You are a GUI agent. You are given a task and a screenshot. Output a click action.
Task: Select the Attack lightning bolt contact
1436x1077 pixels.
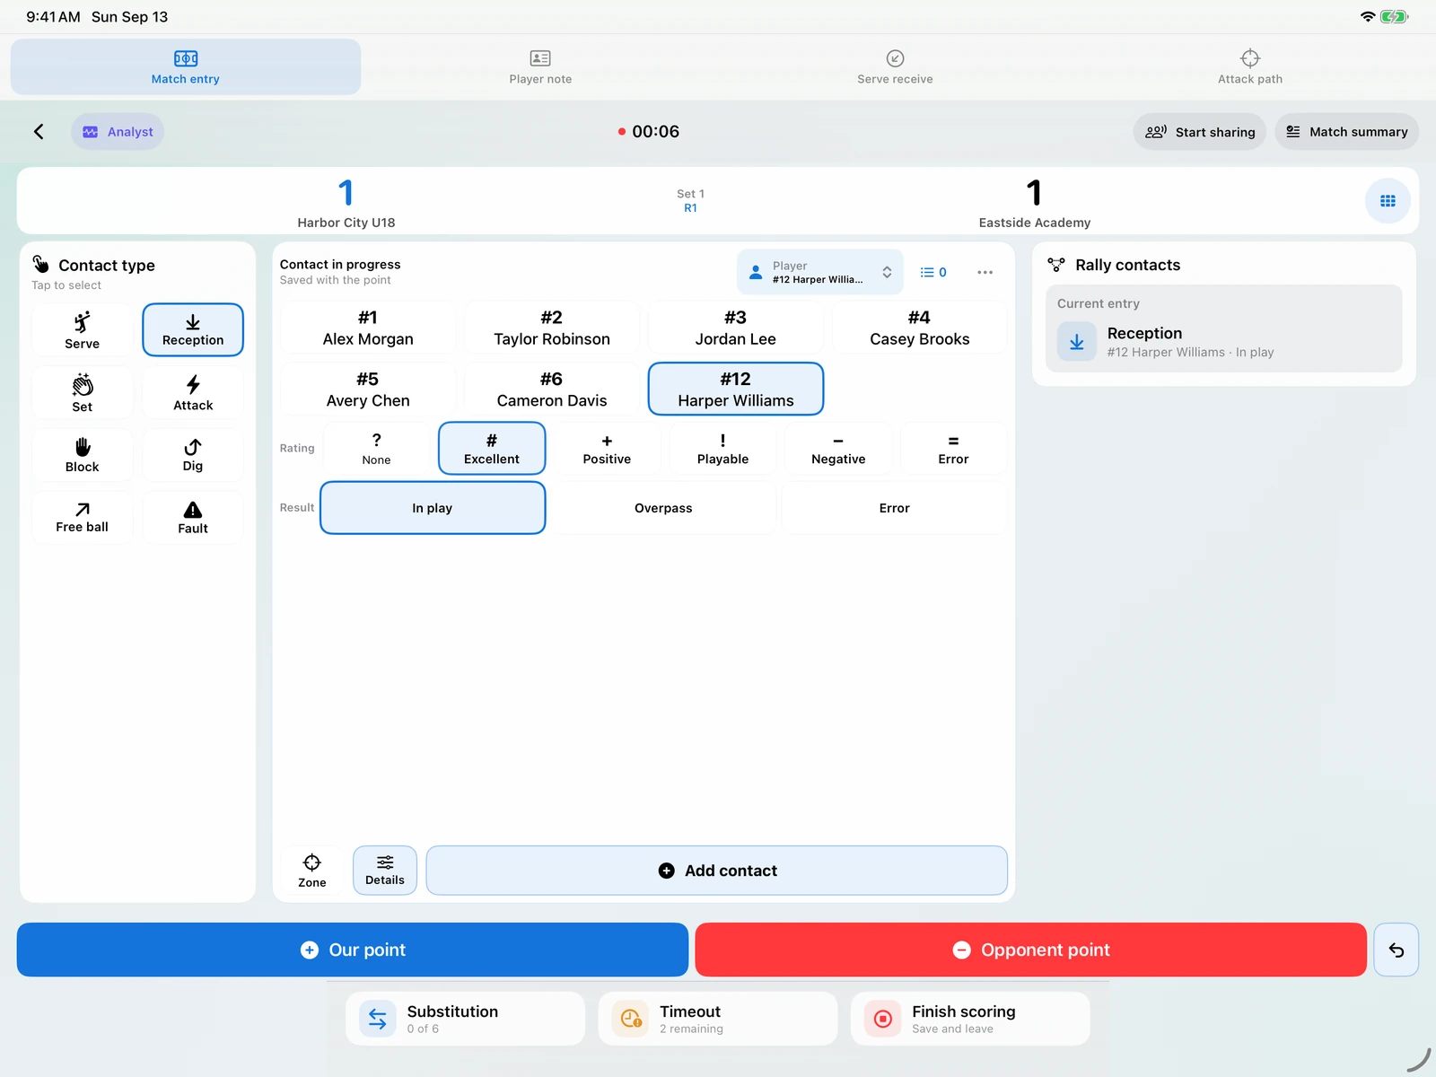point(193,392)
